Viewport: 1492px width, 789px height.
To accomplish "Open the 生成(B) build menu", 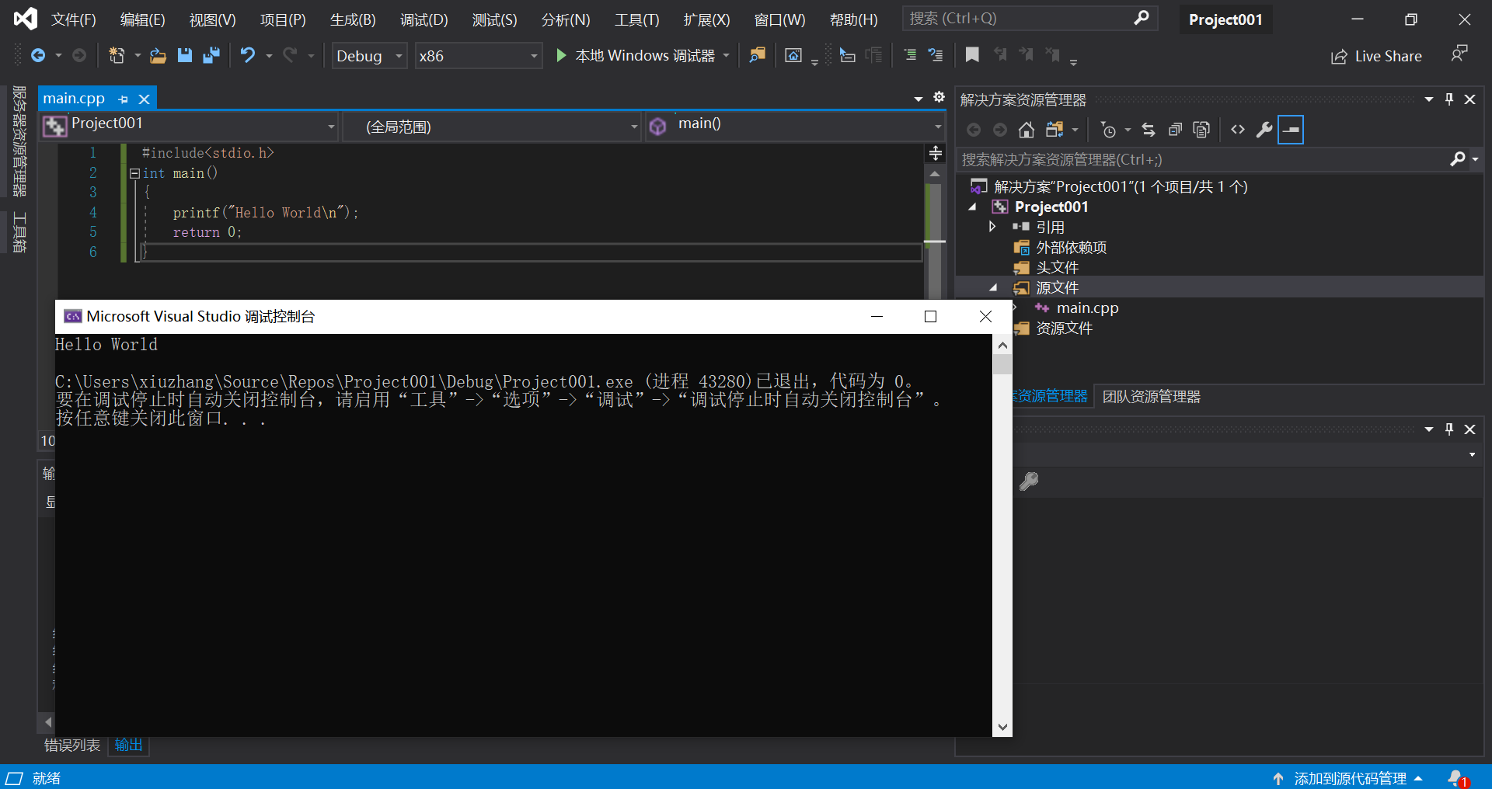I will 353,19.
